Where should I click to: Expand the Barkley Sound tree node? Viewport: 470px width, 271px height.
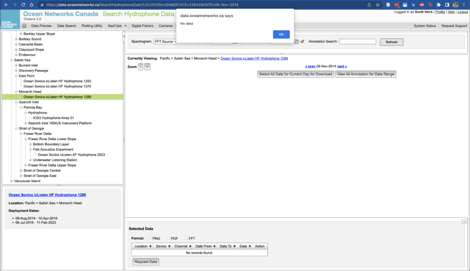click(x=16, y=39)
